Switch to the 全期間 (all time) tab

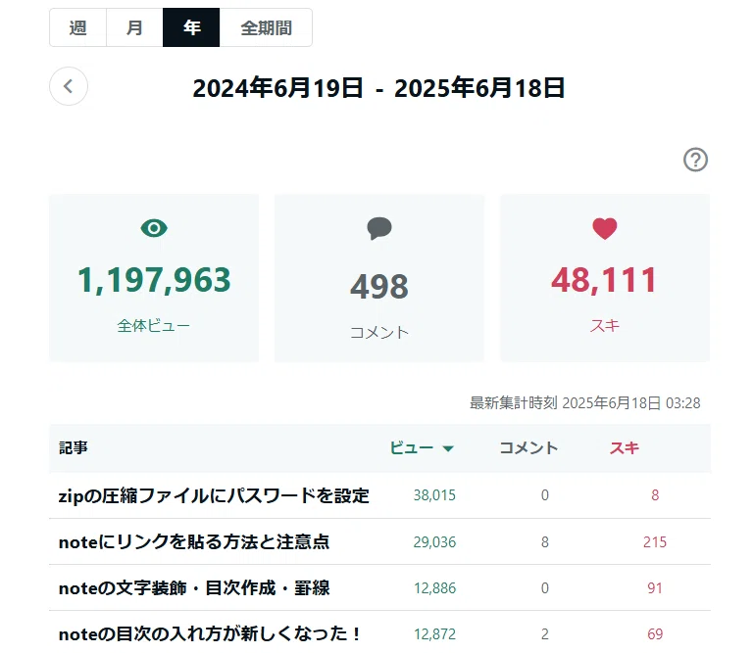click(266, 27)
